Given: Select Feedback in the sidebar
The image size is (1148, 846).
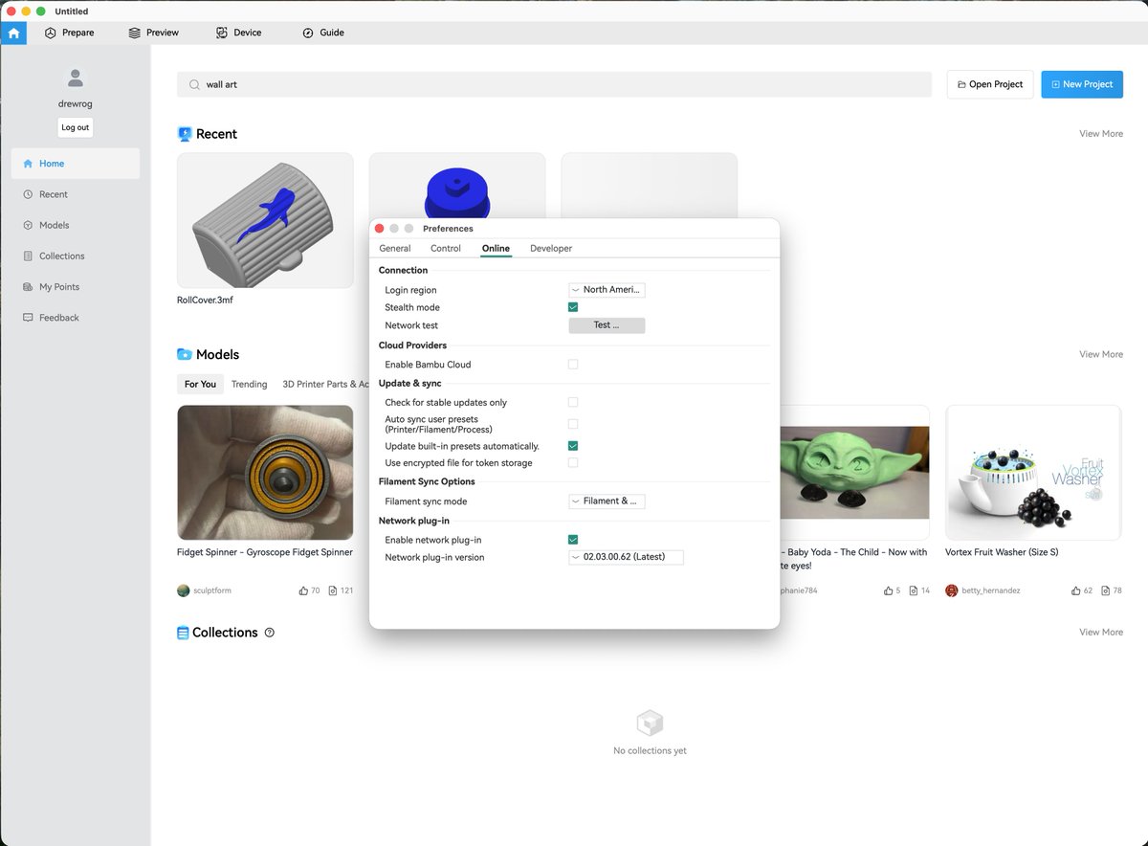Looking at the screenshot, I should point(76,318).
